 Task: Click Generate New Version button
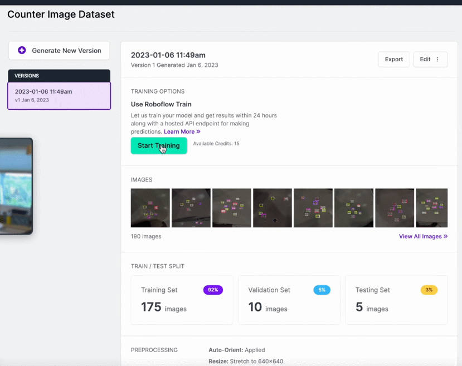(x=59, y=51)
